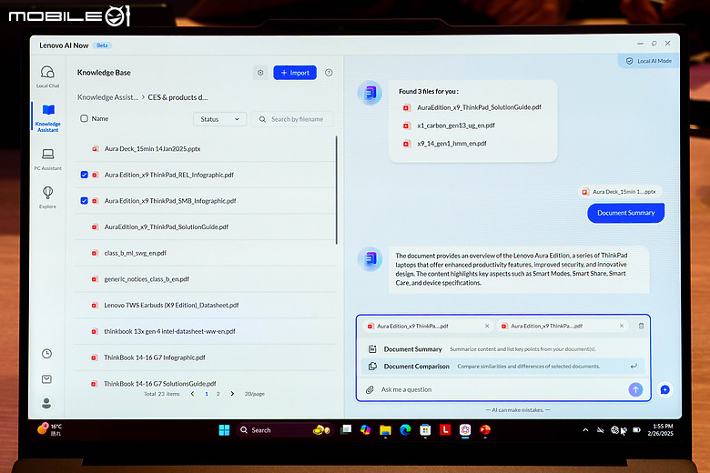Toggle the Name select-all checkbox
710x473 pixels.
point(84,118)
